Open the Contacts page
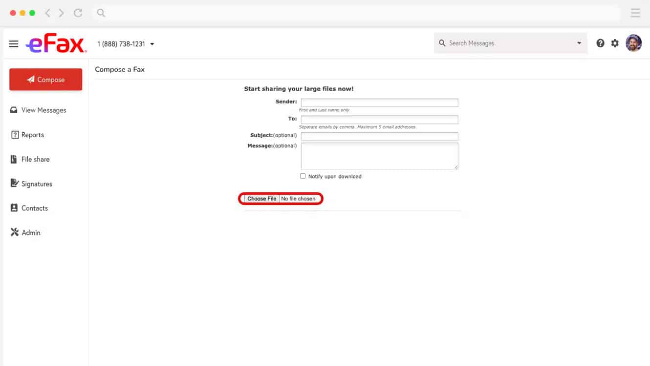 pyautogui.click(x=34, y=208)
